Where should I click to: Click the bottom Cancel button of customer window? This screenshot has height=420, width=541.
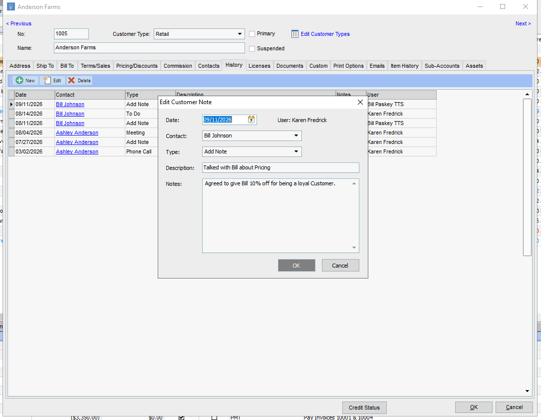(514, 407)
